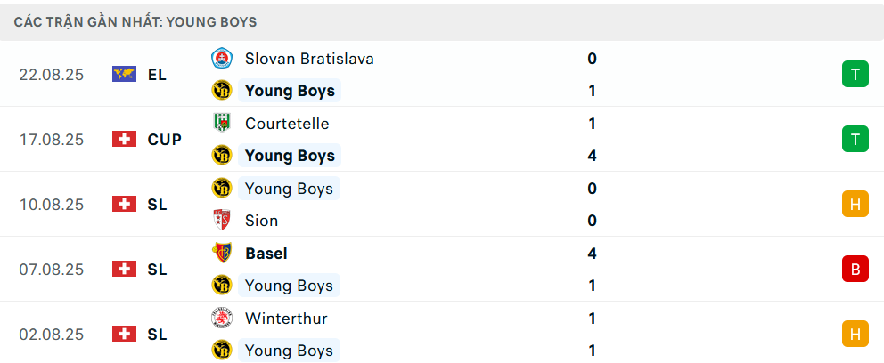The height and width of the screenshot is (363, 884).
Task: Click the green T badge for 22.08.25
Action: [x=855, y=74]
